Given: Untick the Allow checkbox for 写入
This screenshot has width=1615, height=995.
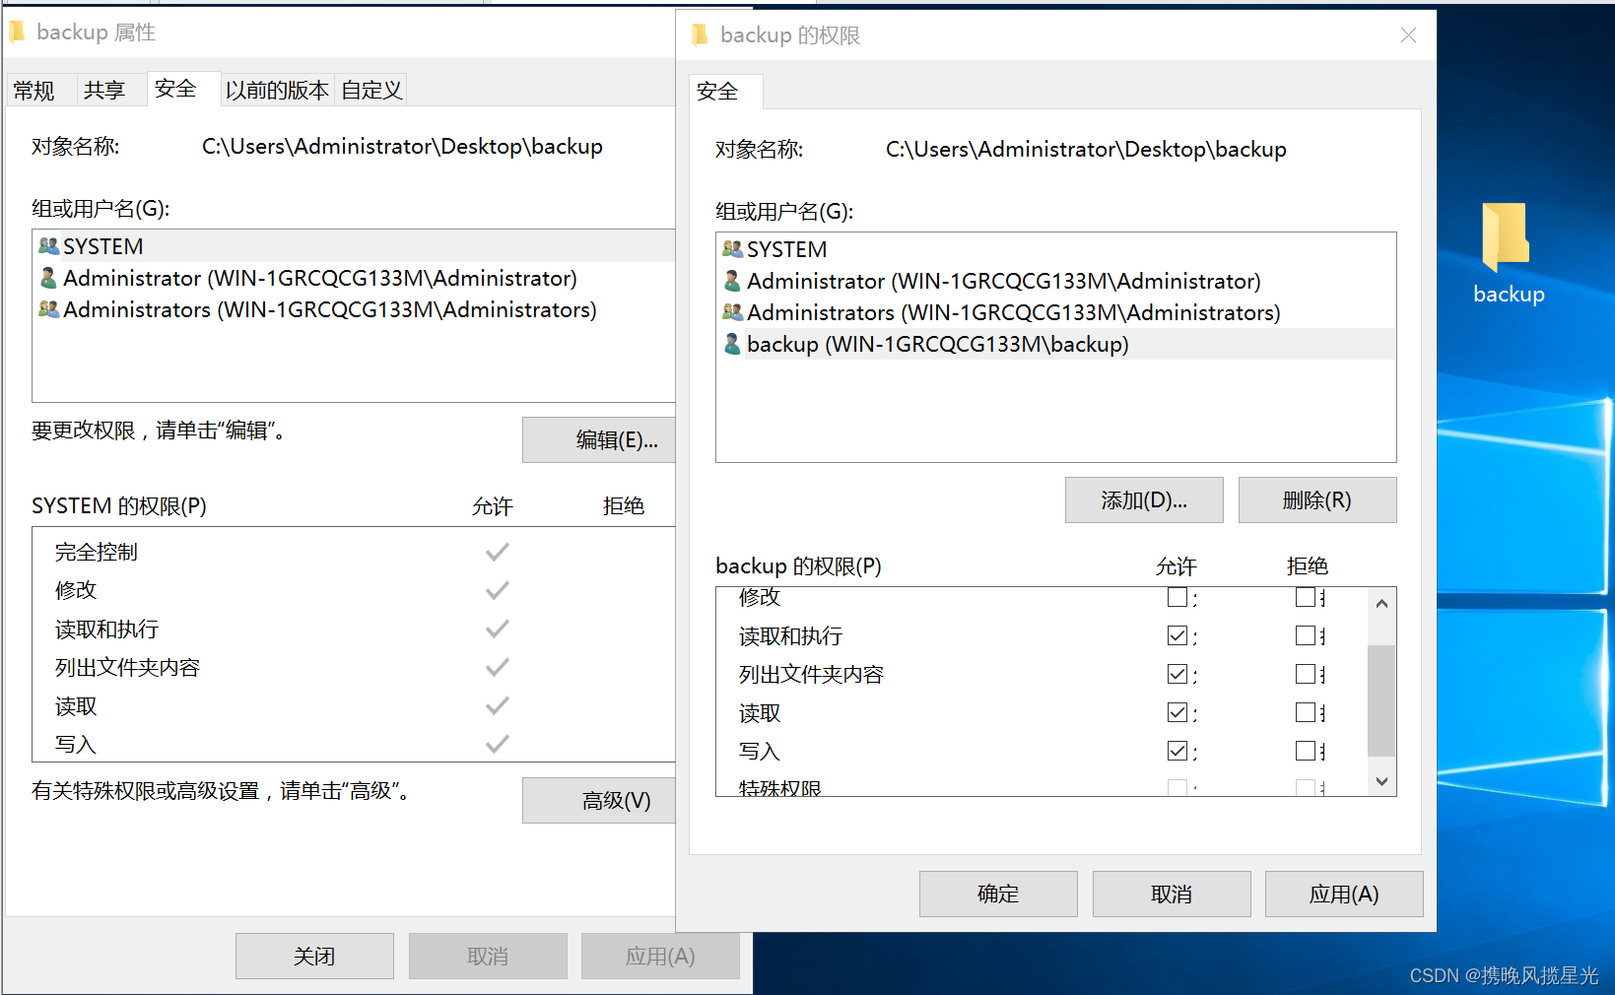Looking at the screenshot, I should click(x=1177, y=751).
